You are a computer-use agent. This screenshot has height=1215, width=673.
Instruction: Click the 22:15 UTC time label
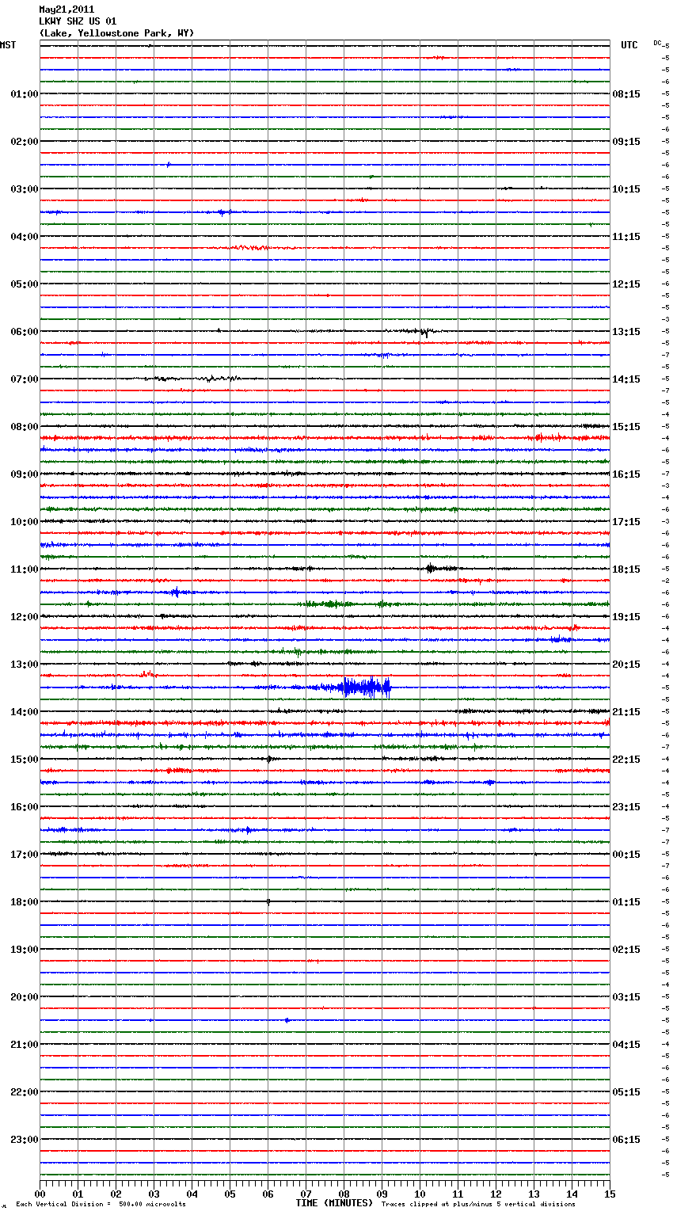tap(626, 760)
